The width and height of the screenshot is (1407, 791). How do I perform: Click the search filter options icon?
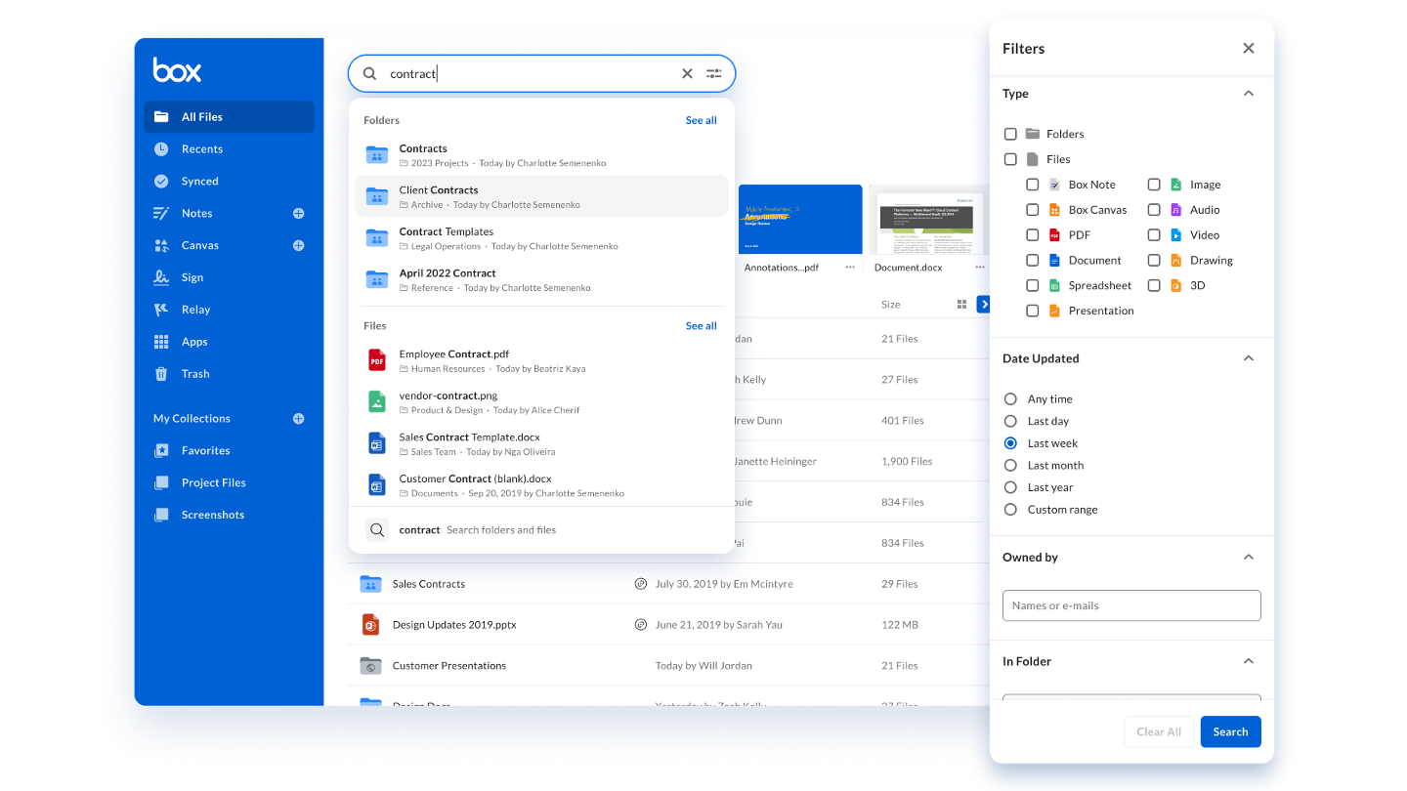713,73
